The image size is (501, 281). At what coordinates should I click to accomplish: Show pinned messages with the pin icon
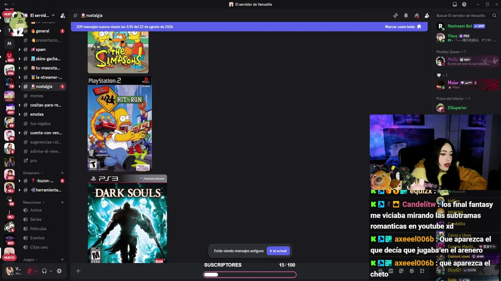pyautogui.click(x=416, y=16)
